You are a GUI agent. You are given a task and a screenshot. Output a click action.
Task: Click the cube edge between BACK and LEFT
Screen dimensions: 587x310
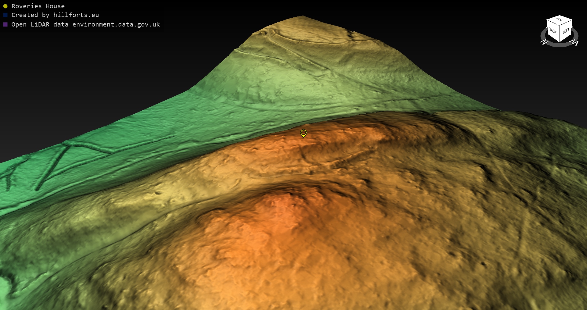pyautogui.click(x=560, y=34)
